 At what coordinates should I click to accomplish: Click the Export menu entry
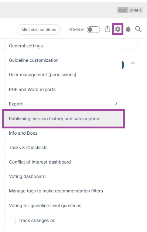click(63, 104)
